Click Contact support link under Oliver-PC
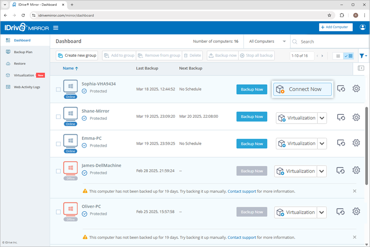 tap(242, 237)
